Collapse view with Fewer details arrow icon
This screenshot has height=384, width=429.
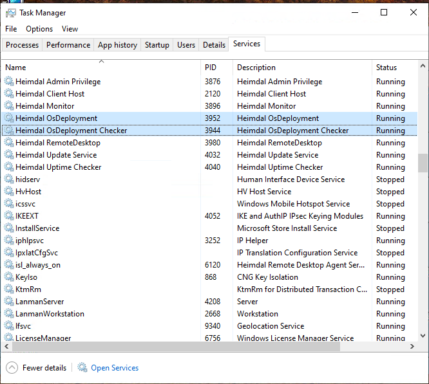12,368
